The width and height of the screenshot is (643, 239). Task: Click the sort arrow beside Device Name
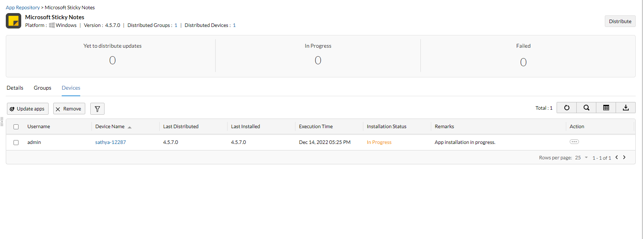click(130, 127)
